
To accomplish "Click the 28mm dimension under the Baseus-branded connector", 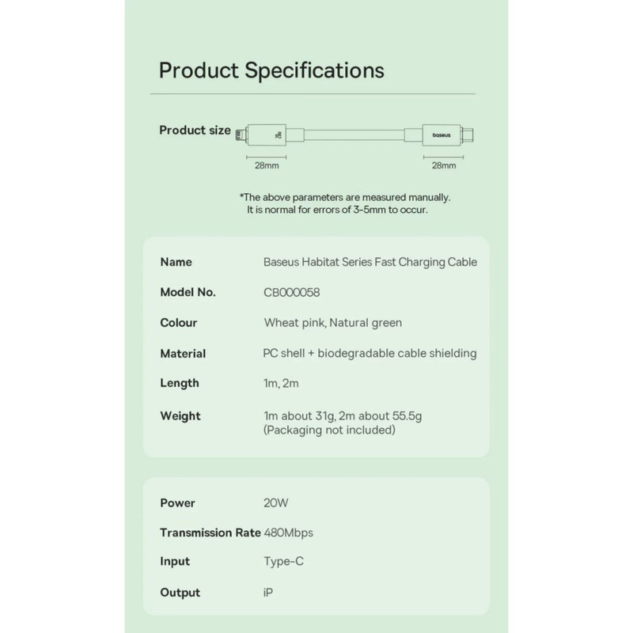I will (443, 166).
